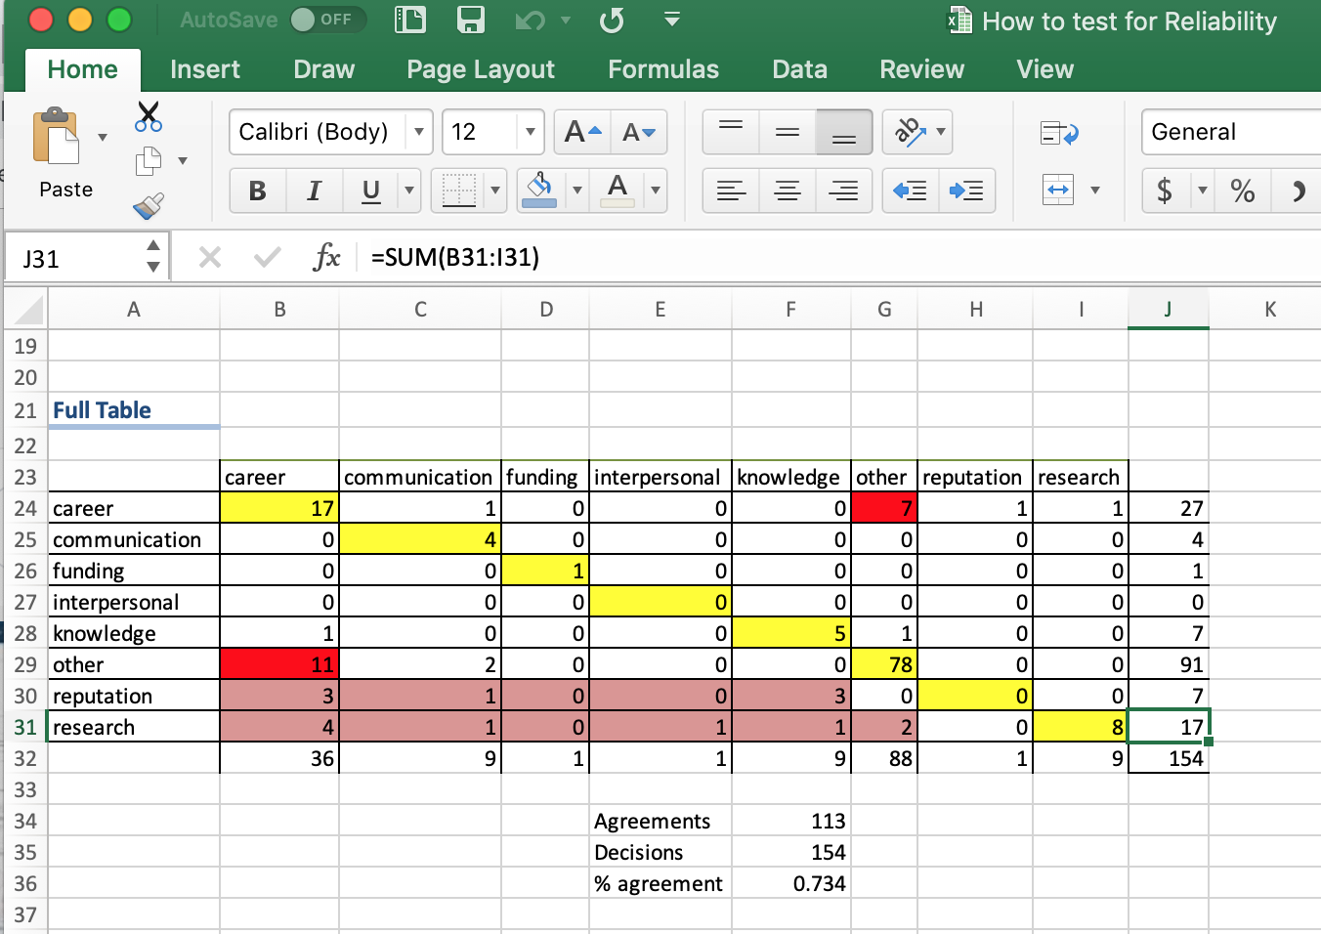Click the Increase Font Size icon
This screenshot has width=1321, height=934.
point(582,132)
